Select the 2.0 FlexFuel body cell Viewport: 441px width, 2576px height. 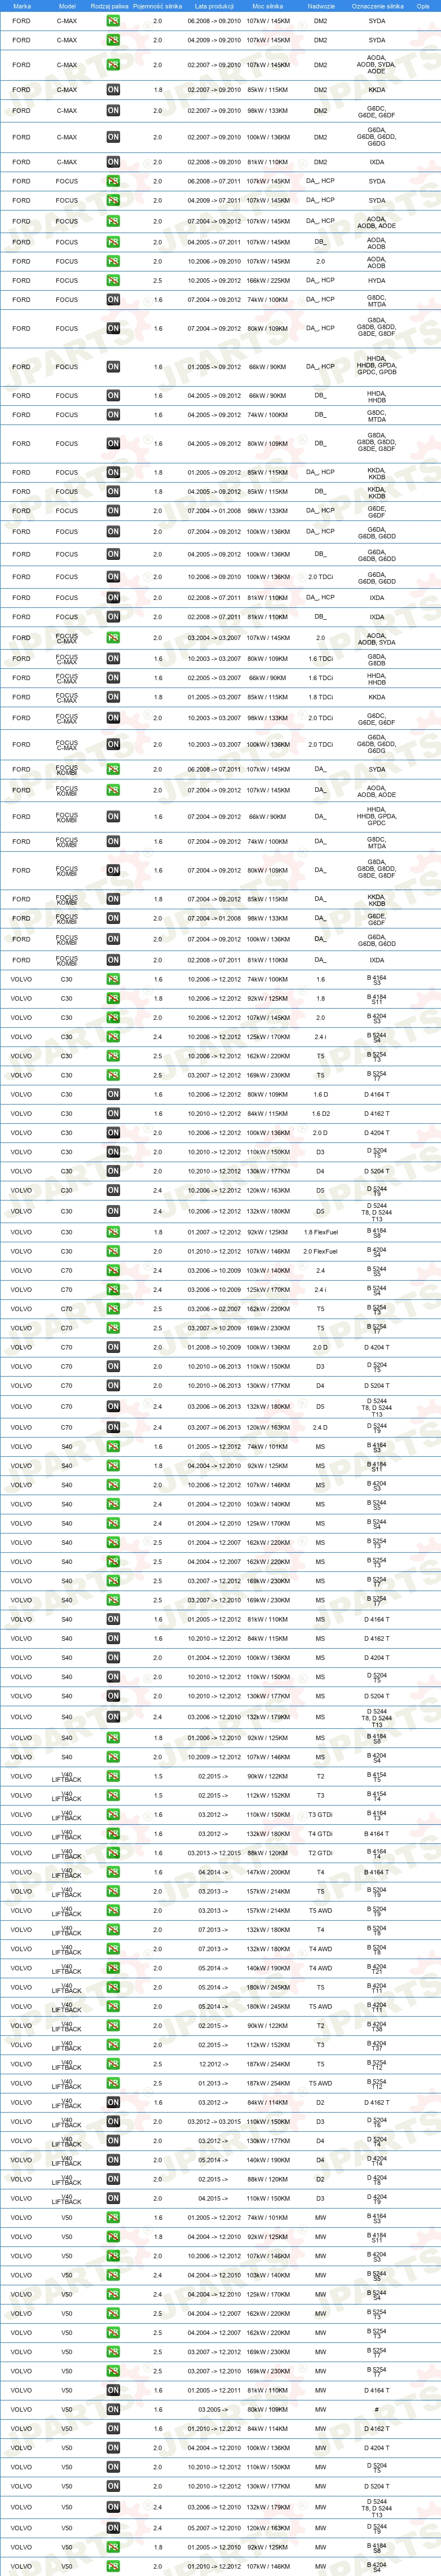point(321,1251)
